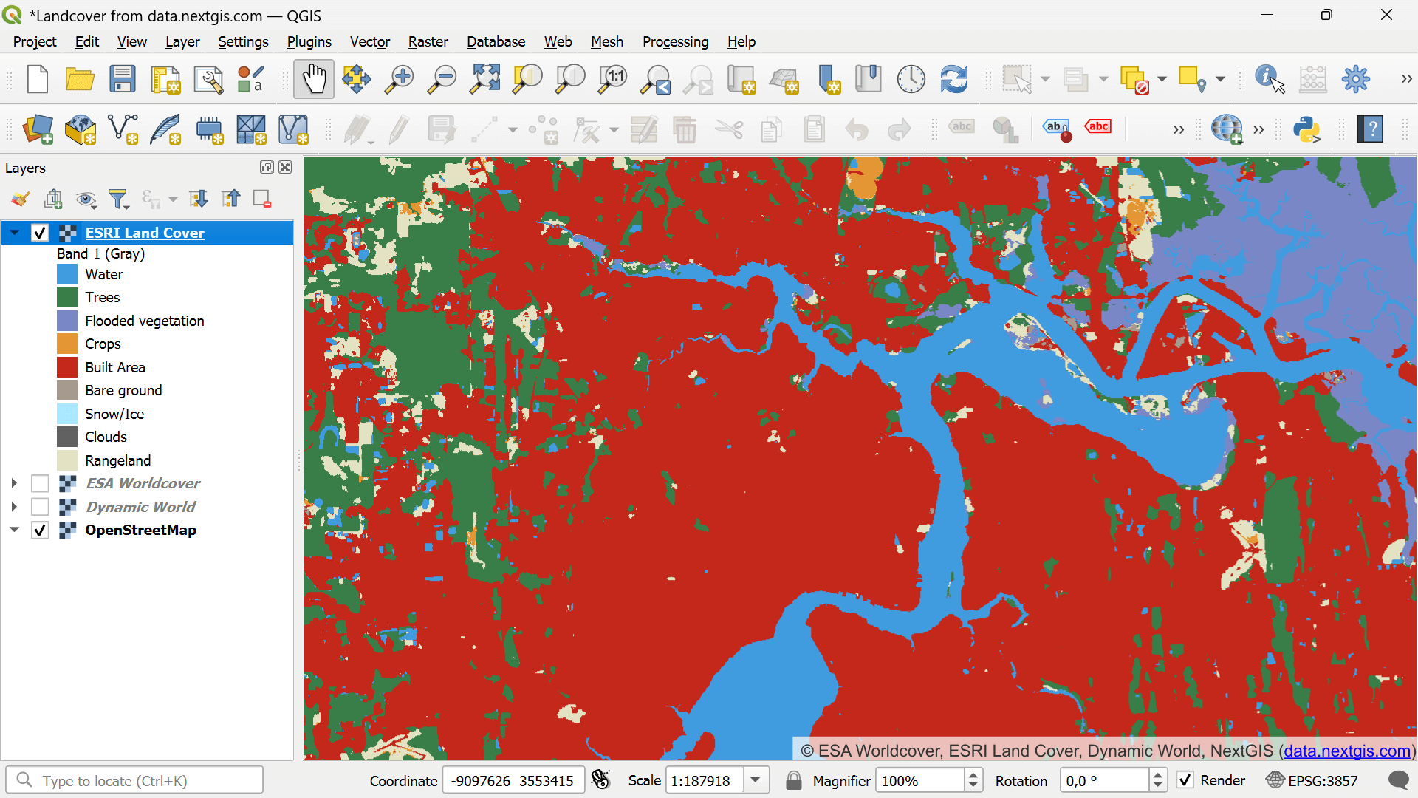Float the Layers panel with dock button
This screenshot has height=798, width=1418.
[x=267, y=168]
